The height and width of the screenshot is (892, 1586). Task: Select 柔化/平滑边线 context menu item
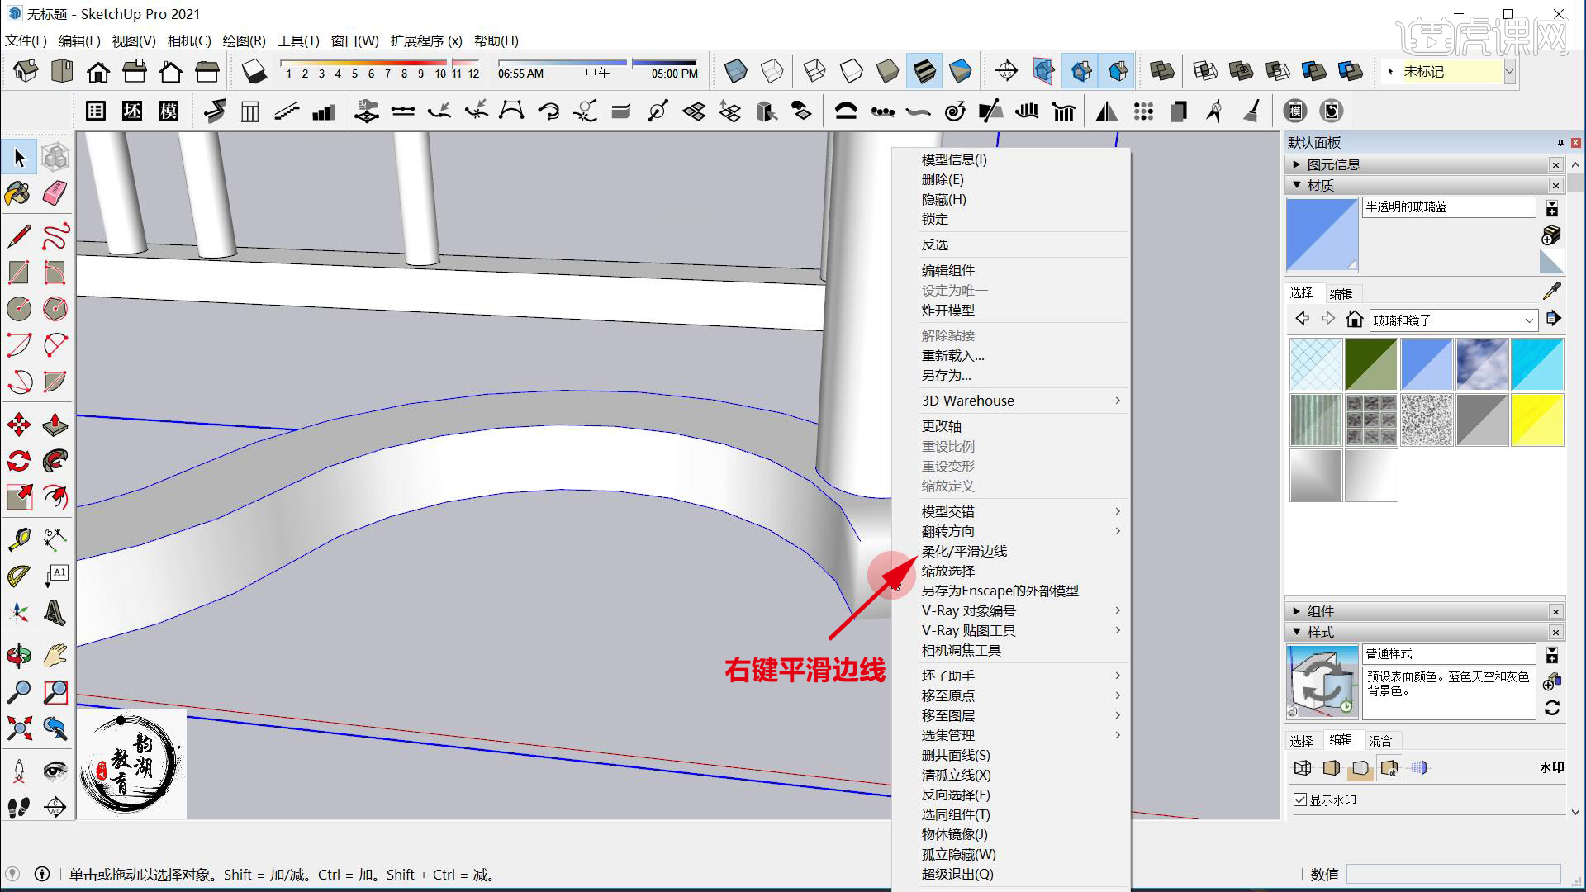(964, 551)
